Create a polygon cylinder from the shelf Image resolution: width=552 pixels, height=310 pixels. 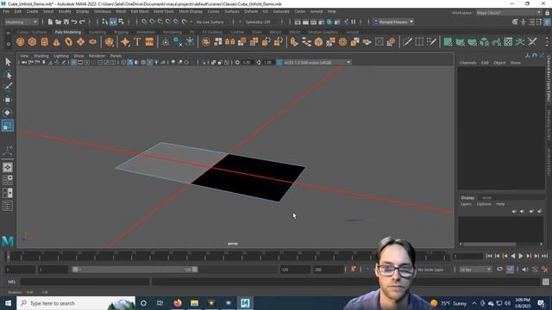(x=44, y=42)
